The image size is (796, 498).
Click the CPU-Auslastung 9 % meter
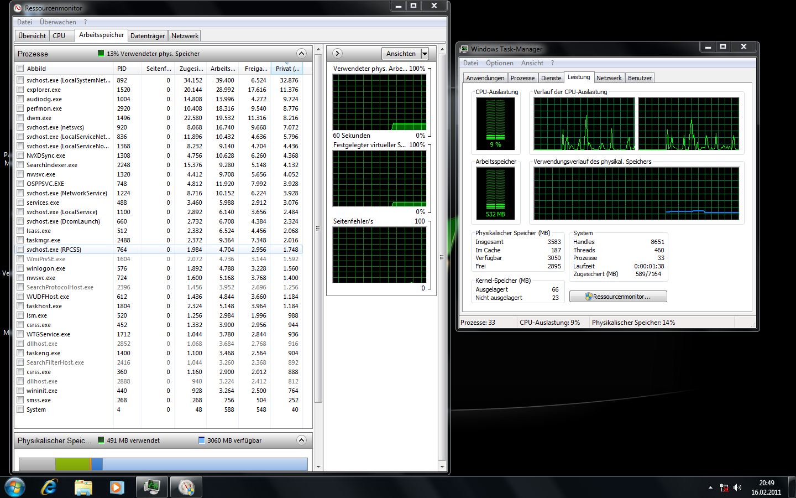coord(495,124)
